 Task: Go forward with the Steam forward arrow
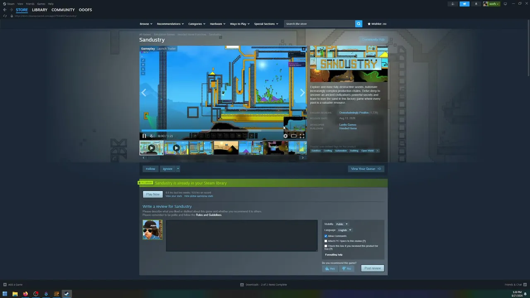click(10, 10)
